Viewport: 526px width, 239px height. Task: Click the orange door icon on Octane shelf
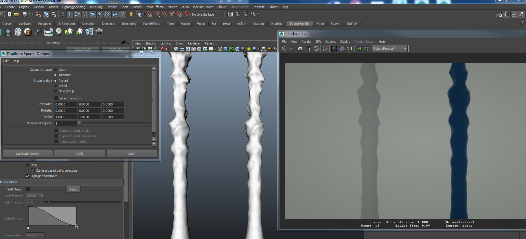28,32
